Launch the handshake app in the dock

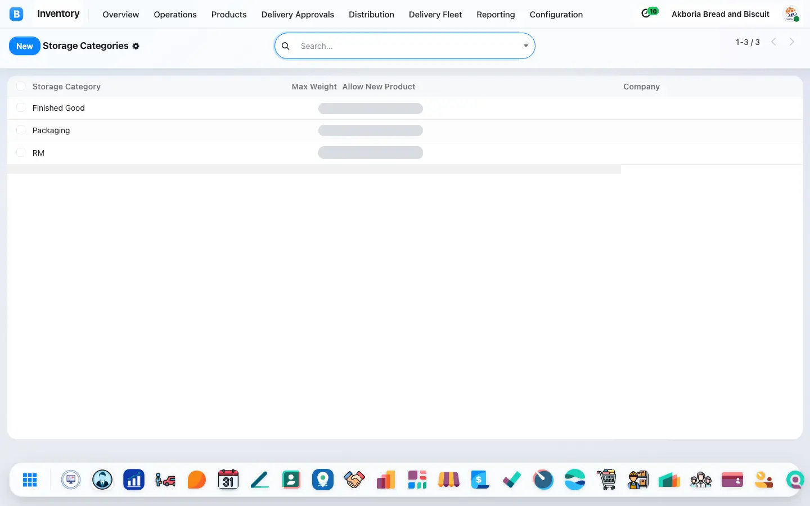[354, 480]
